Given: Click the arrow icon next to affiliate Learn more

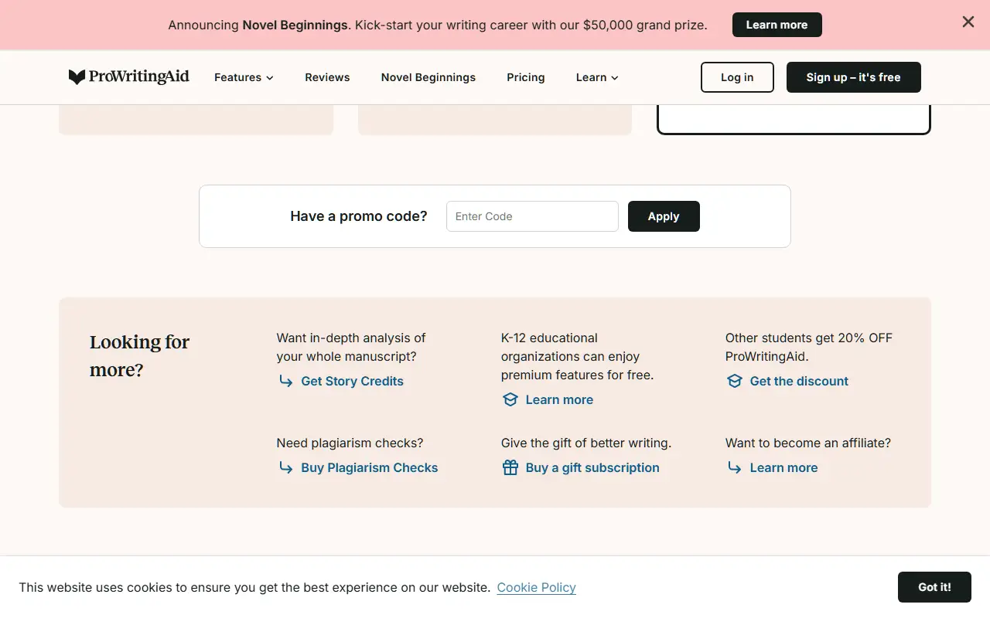Looking at the screenshot, I should 734,467.
